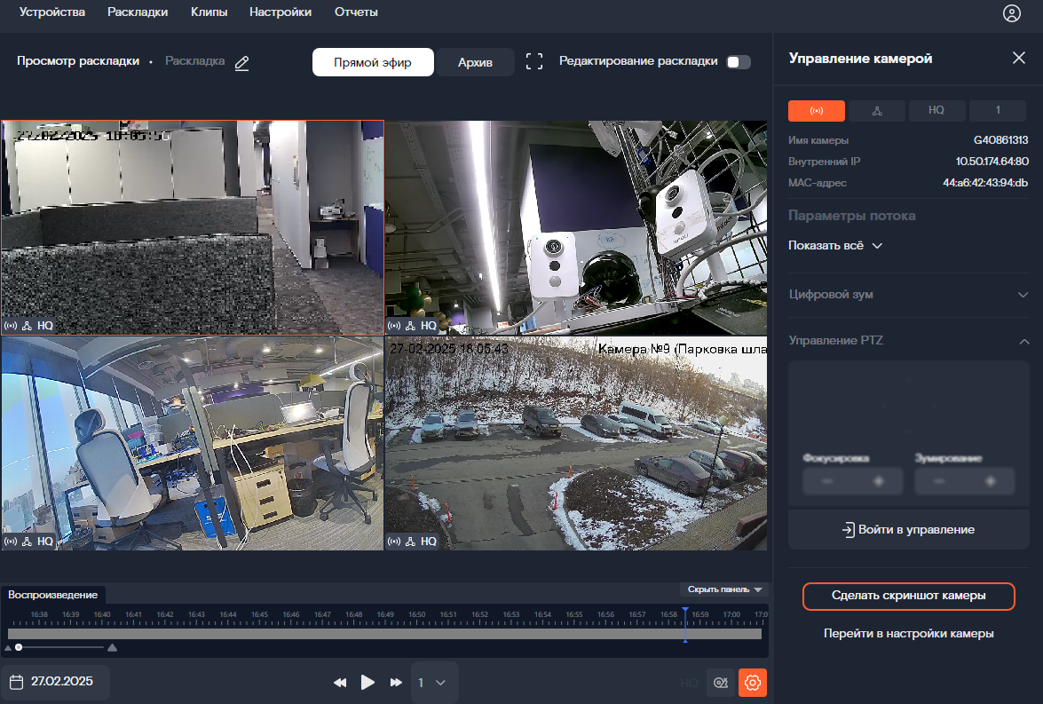Click the small triangle to zoom out timeline

(8, 647)
